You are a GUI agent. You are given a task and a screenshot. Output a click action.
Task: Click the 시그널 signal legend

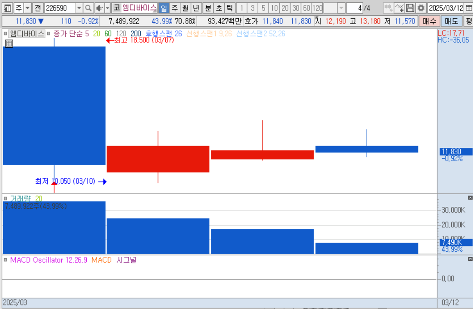tap(126, 260)
